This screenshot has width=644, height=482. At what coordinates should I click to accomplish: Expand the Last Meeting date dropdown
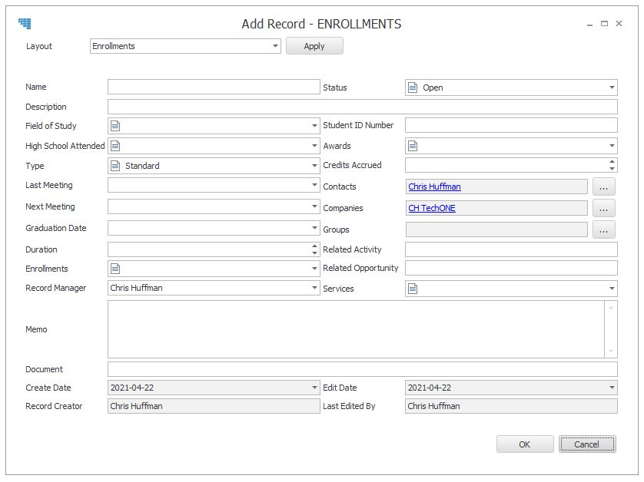pos(314,185)
